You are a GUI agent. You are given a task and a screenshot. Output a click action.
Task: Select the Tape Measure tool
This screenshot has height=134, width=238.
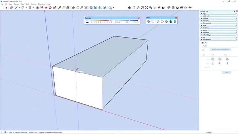click(59, 8)
